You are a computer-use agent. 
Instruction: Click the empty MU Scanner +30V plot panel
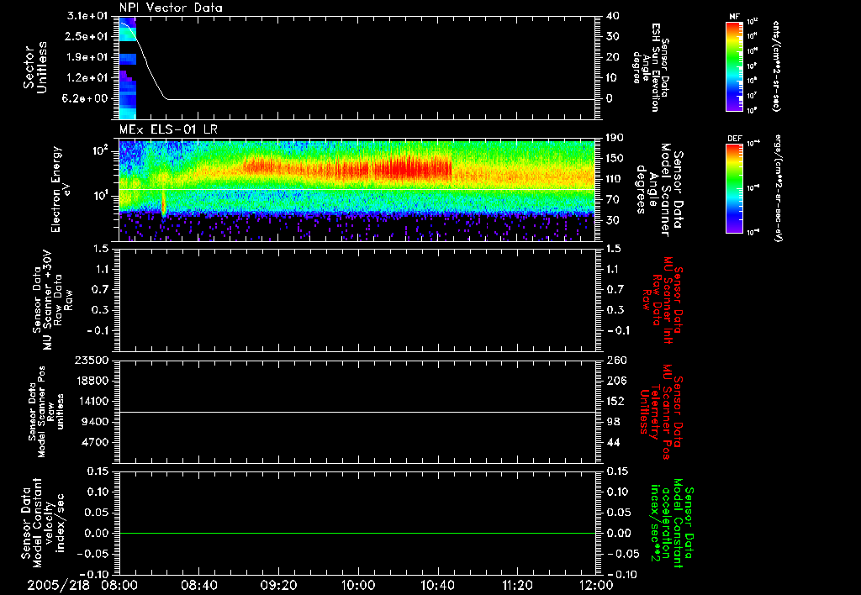[357, 300]
